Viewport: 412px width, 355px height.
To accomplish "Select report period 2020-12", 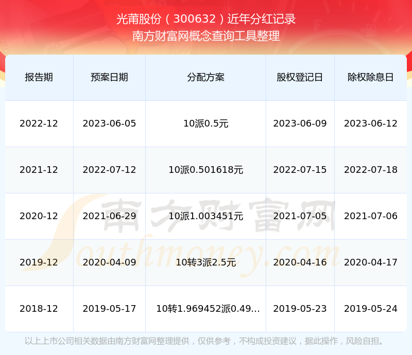I will click(x=39, y=216).
